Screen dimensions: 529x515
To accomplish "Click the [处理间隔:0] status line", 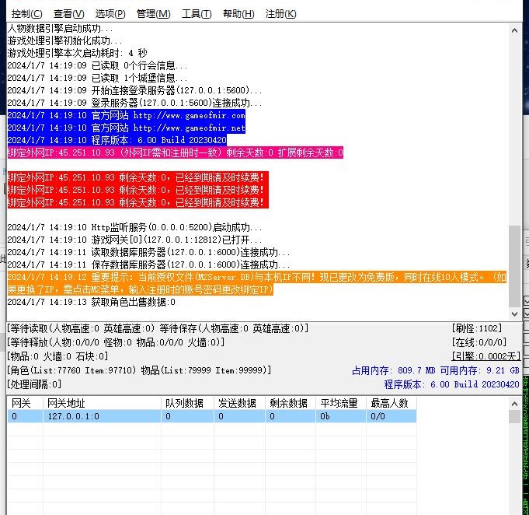I will (x=34, y=384).
